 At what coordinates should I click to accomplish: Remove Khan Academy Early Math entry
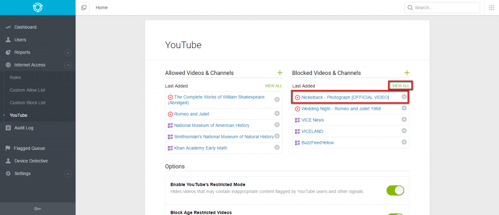point(277,147)
